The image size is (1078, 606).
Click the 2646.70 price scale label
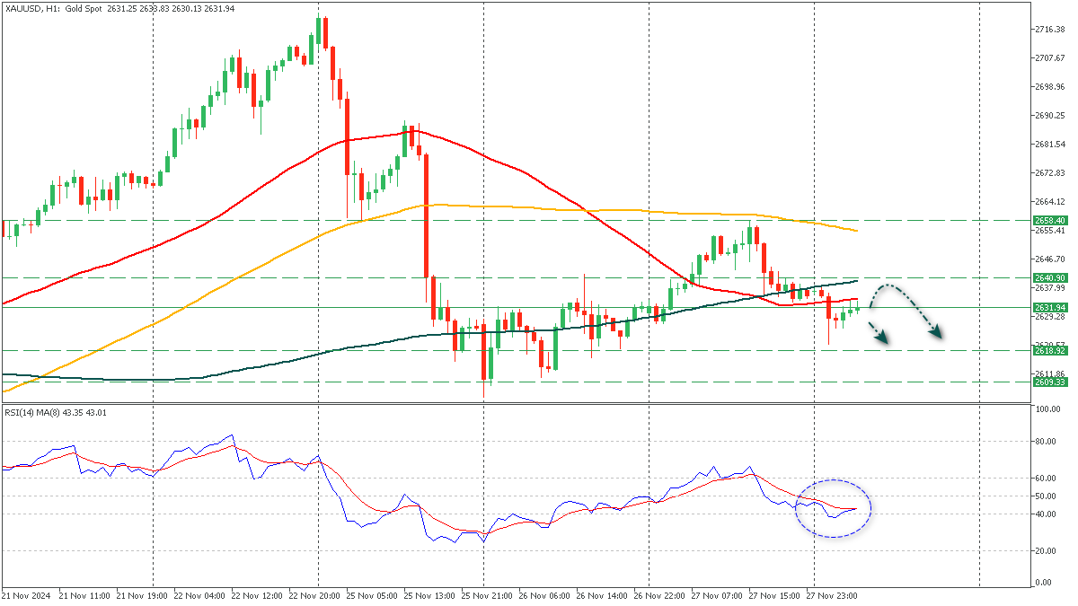pyautogui.click(x=1049, y=259)
